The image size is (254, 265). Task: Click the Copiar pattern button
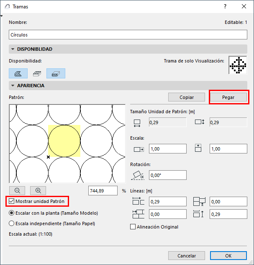(x=187, y=97)
